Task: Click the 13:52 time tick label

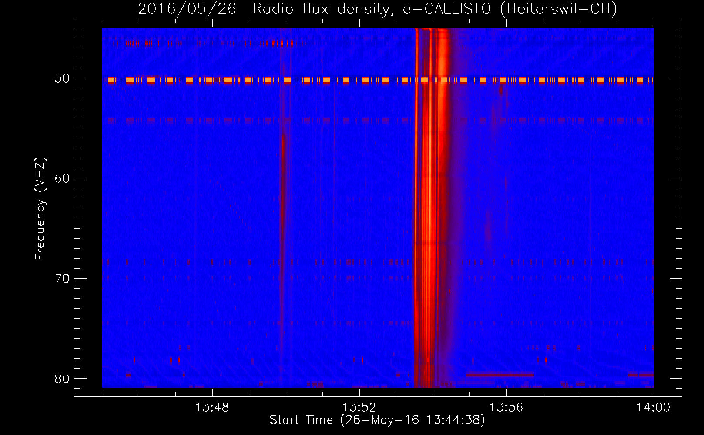Action: 359,408
